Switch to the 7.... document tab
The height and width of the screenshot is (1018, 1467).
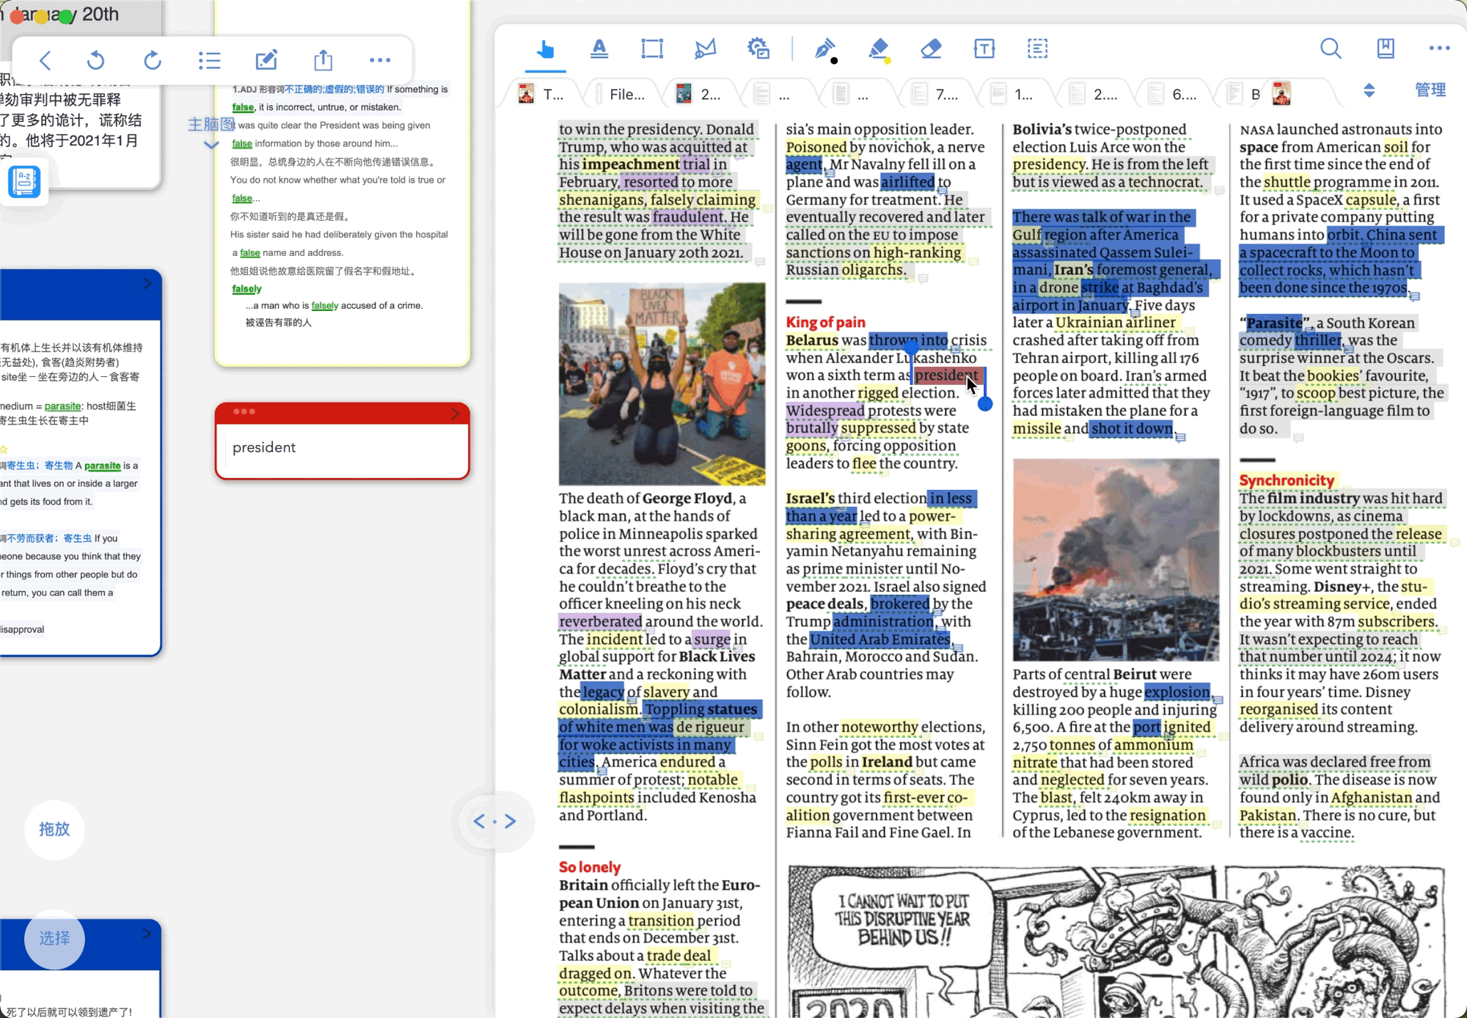(937, 94)
